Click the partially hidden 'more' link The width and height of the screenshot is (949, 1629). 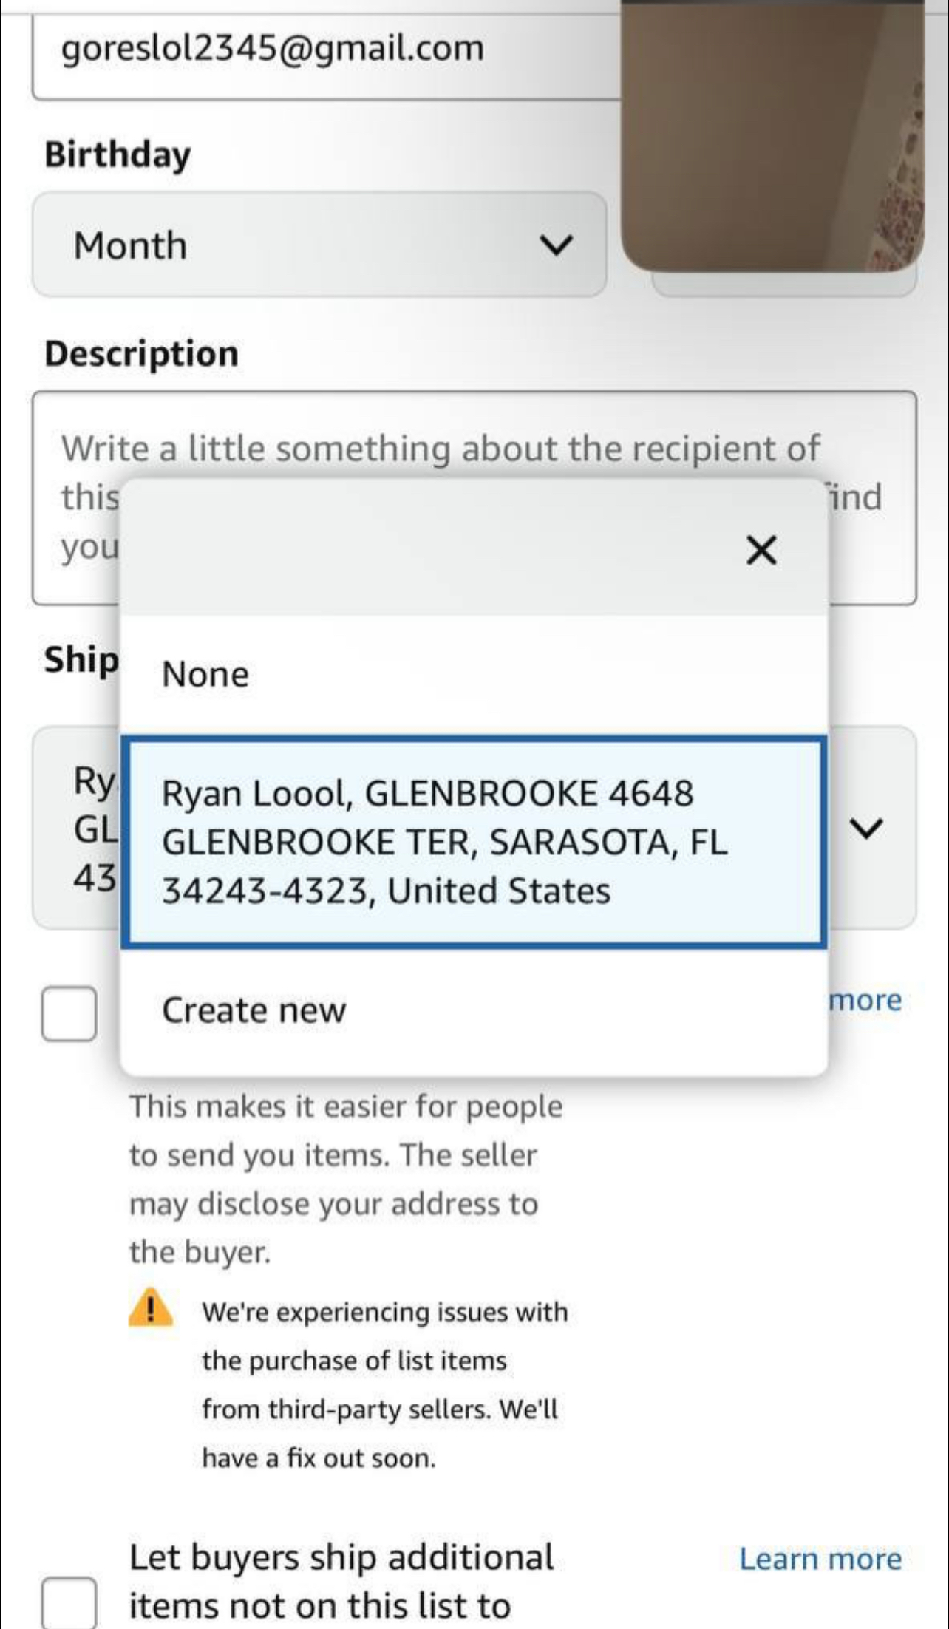click(x=866, y=1001)
